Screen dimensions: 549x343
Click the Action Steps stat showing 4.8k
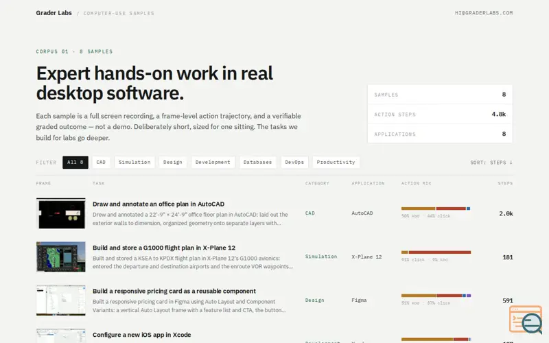click(440, 114)
